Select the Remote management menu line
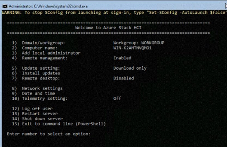Image resolution: width=227 pixels, height=147 pixels. coord(44,58)
